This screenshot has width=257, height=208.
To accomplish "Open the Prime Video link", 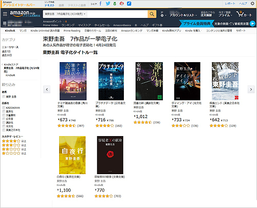I will pyautogui.click(x=50, y=25).
